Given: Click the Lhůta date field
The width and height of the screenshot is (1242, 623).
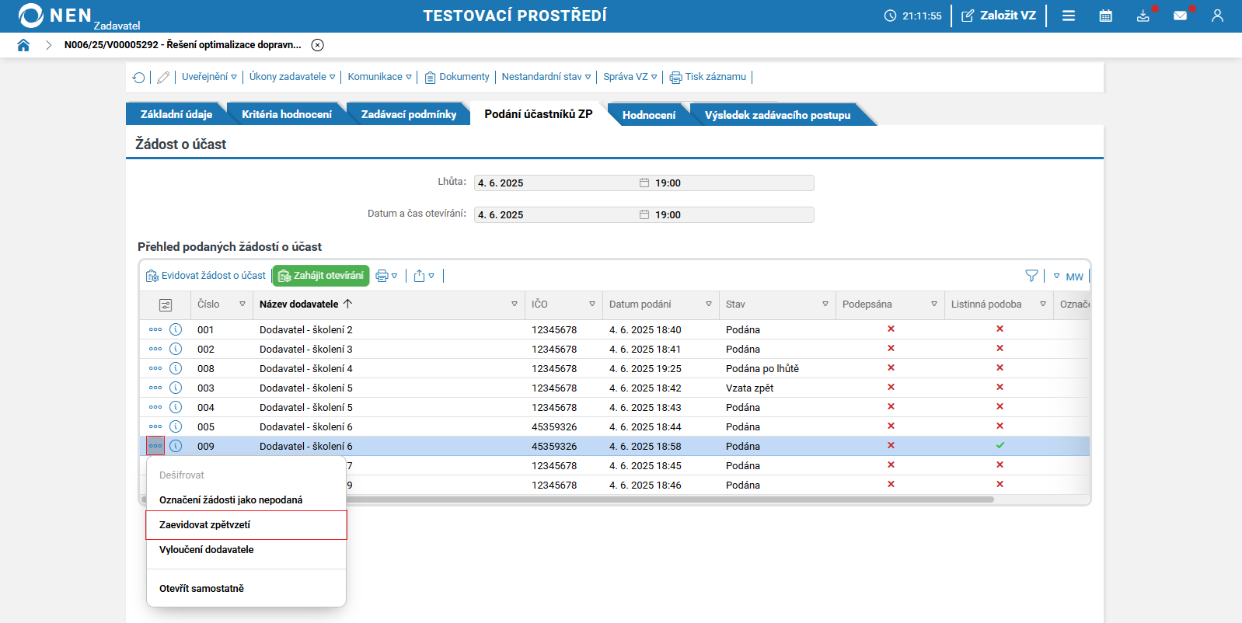Looking at the screenshot, I should [556, 183].
